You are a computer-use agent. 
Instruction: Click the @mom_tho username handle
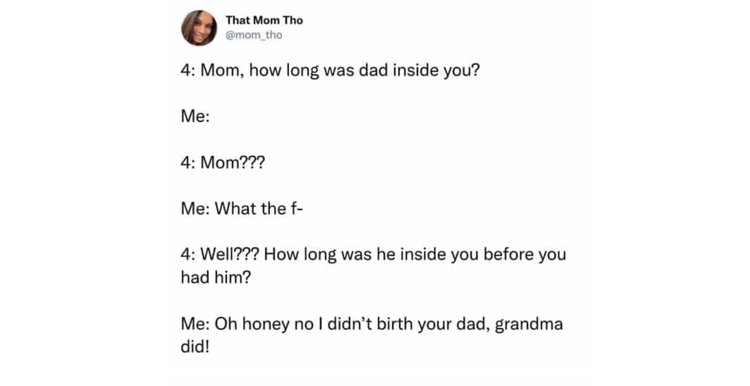pyautogui.click(x=254, y=35)
